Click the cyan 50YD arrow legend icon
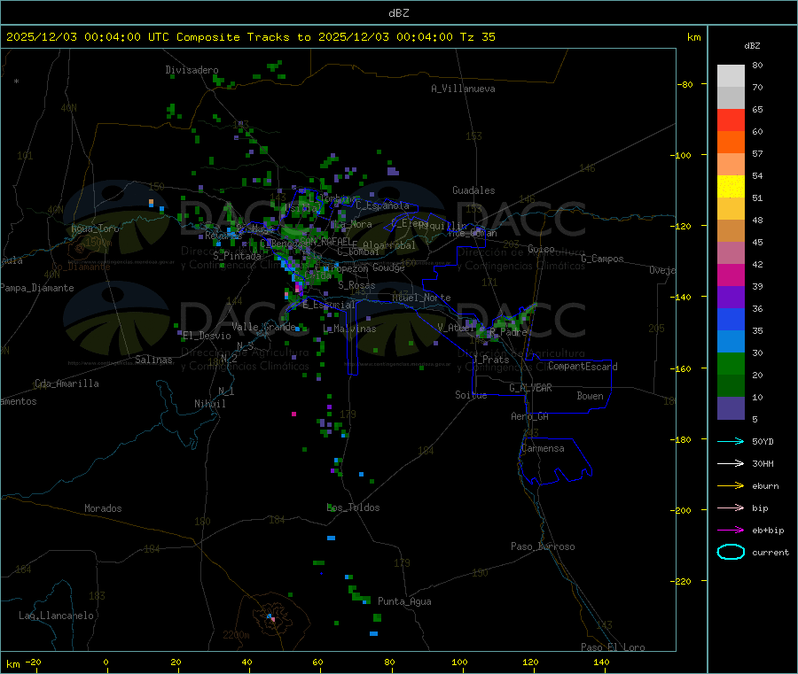The height and width of the screenshot is (674, 798). click(731, 441)
